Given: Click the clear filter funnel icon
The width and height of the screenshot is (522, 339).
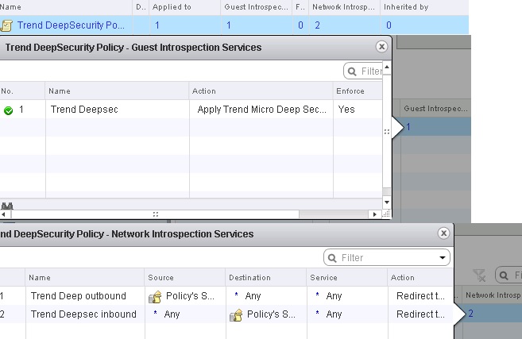Looking at the screenshot, I should 478,275.
